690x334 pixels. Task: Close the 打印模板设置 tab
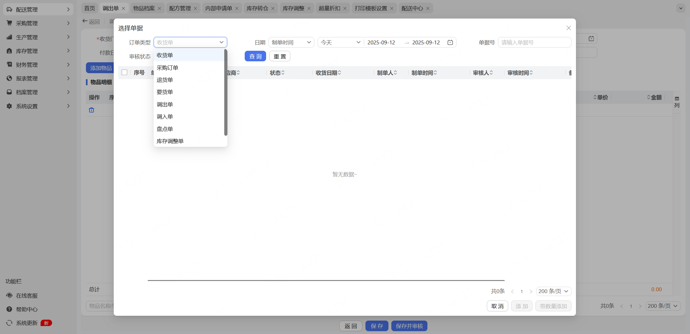[392, 8]
